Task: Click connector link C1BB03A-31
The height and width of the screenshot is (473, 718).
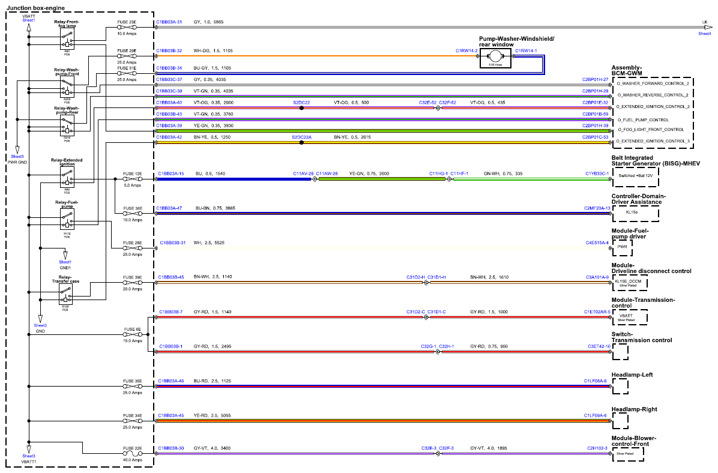Action: coord(169,22)
